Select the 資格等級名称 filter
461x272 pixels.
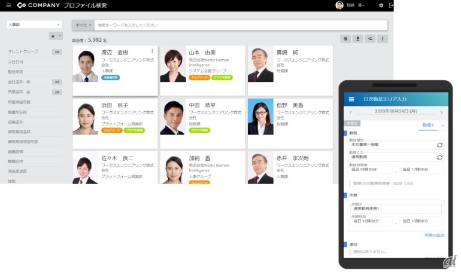[x=19, y=132]
